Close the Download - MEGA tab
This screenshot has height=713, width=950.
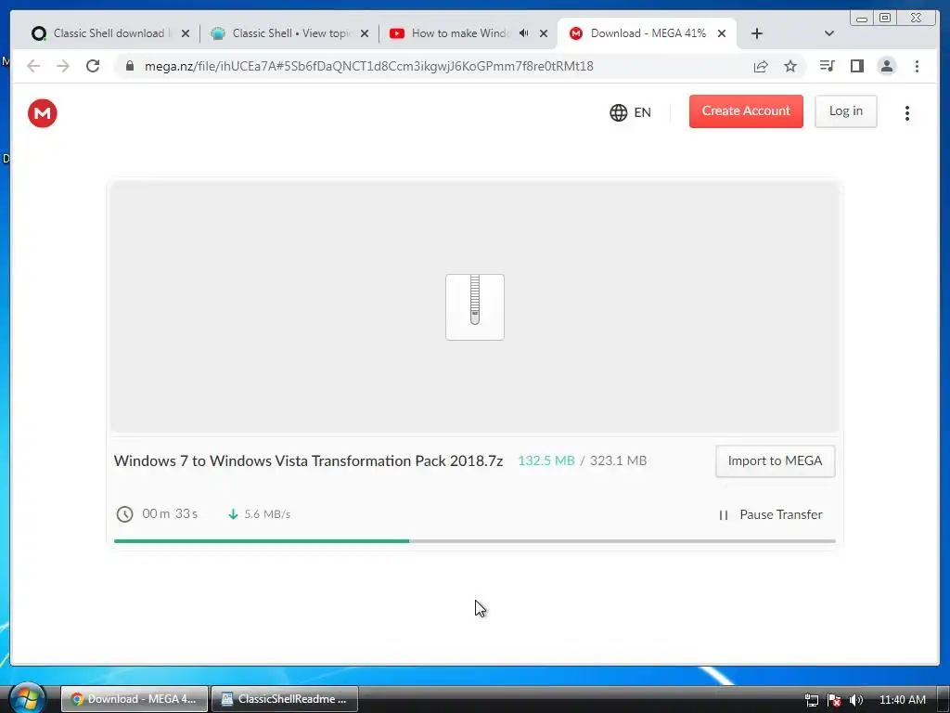[x=722, y=34]
